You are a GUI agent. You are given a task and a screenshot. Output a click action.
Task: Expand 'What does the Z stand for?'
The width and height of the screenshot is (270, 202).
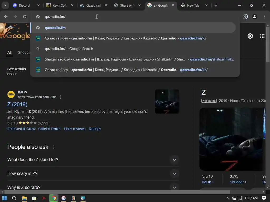[x=175, y=160]
